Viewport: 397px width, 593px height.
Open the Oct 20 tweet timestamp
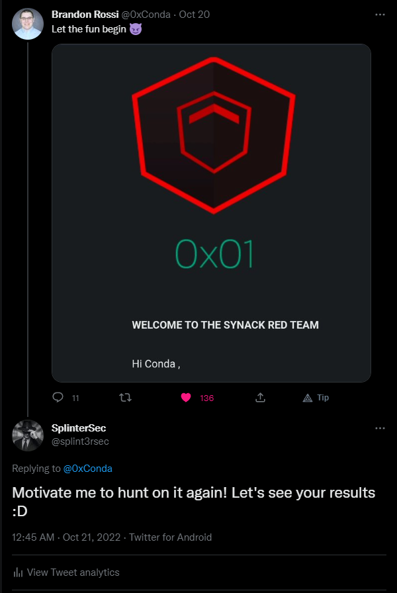tap(195, 15)
